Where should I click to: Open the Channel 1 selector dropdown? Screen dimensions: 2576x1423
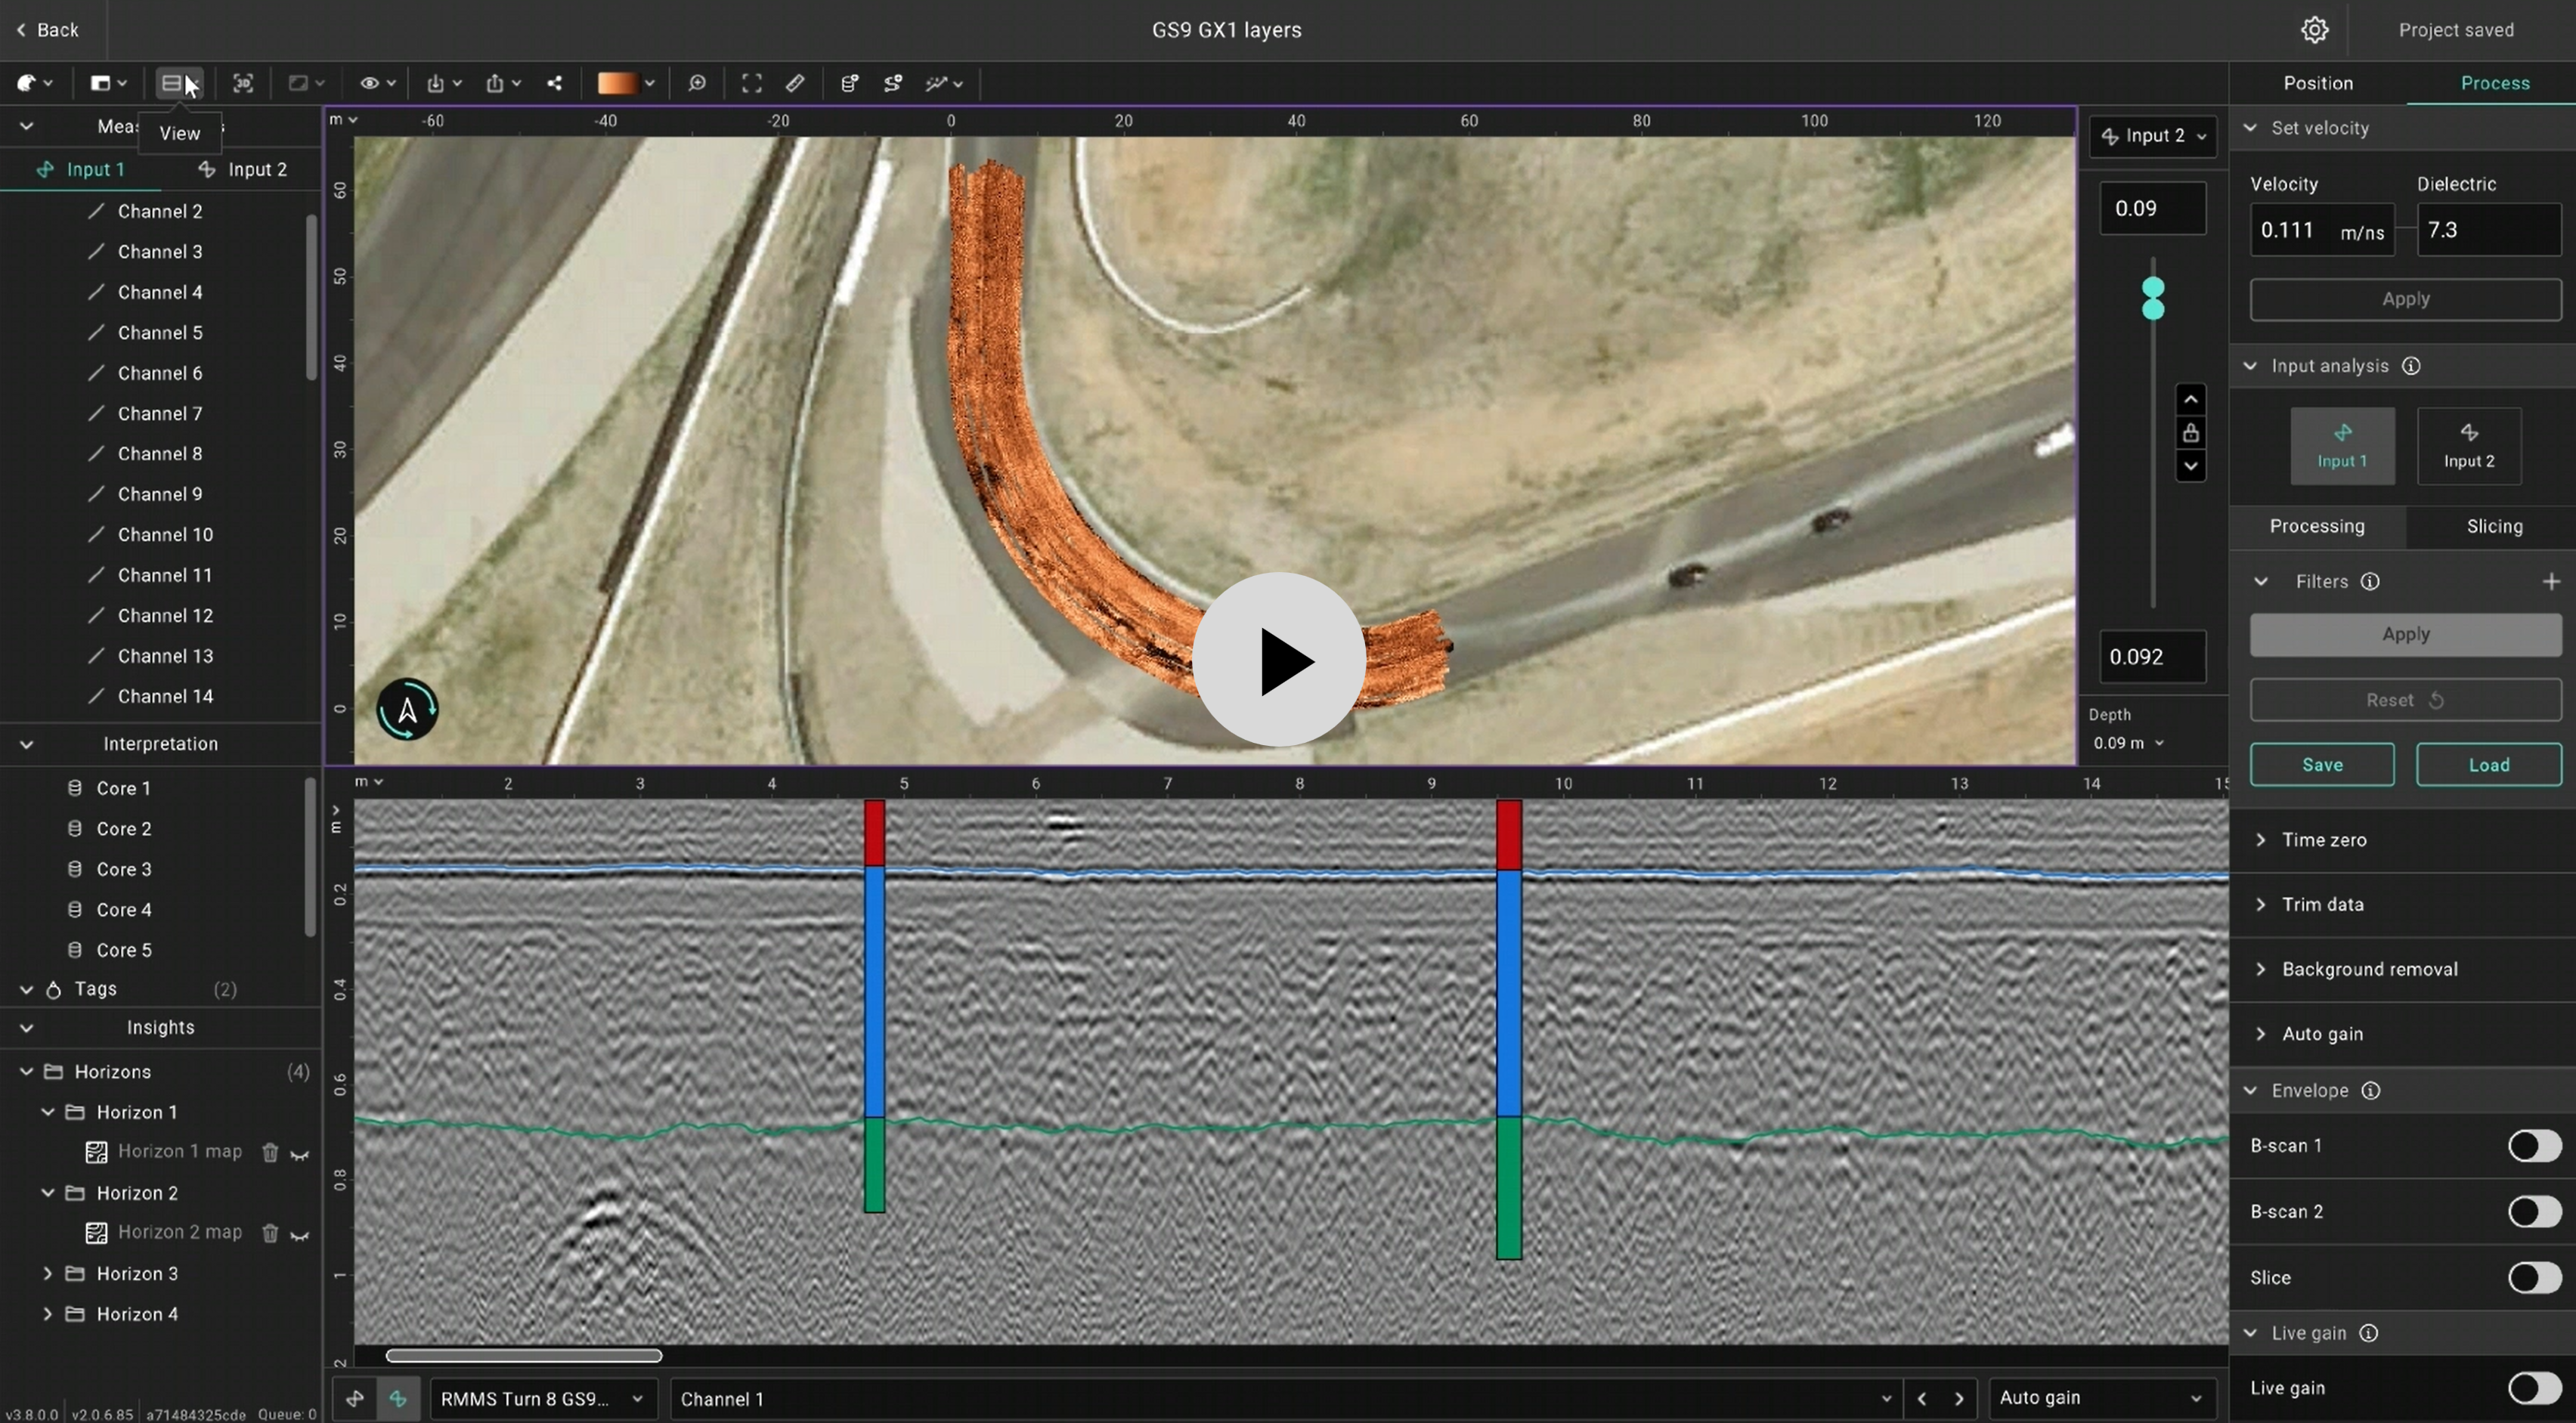pyautogui.click(x=1286, y=1399)
